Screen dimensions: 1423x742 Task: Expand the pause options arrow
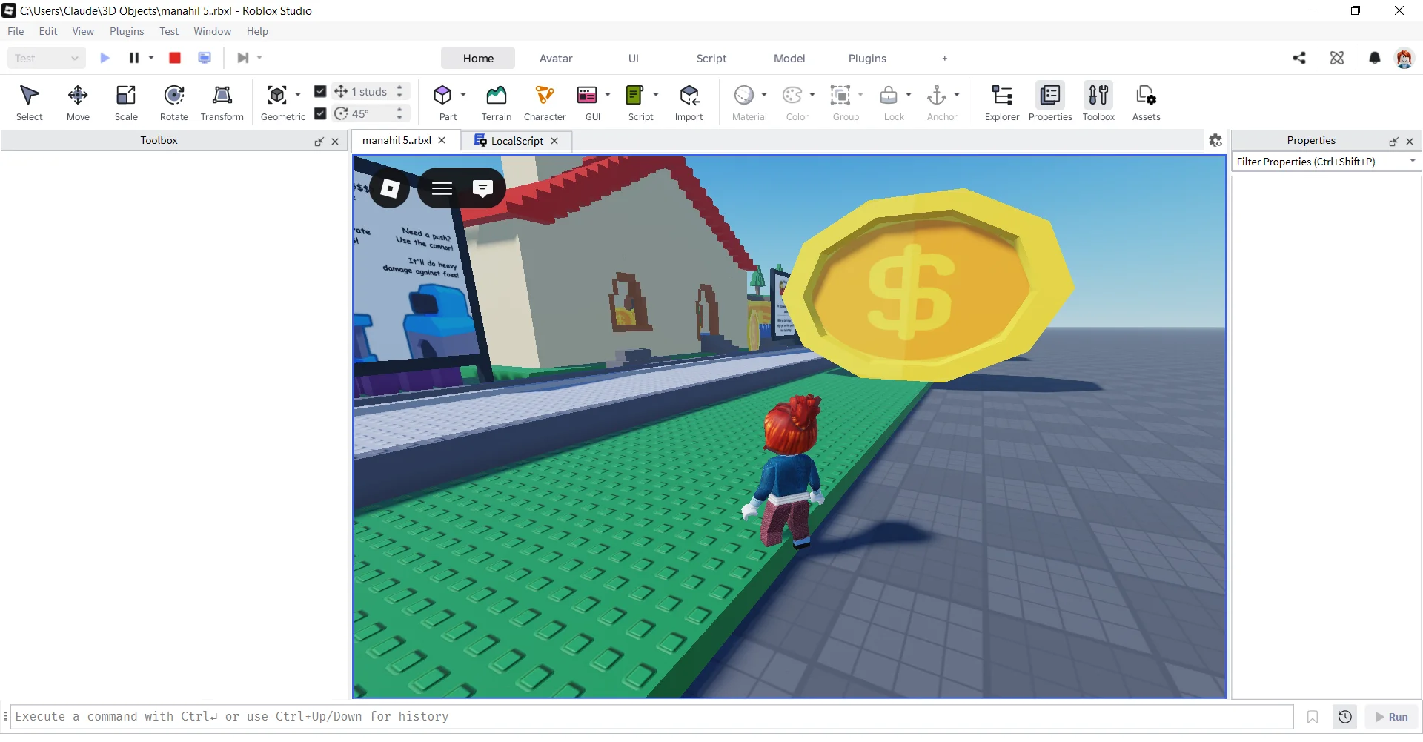[x=151, y=58]
